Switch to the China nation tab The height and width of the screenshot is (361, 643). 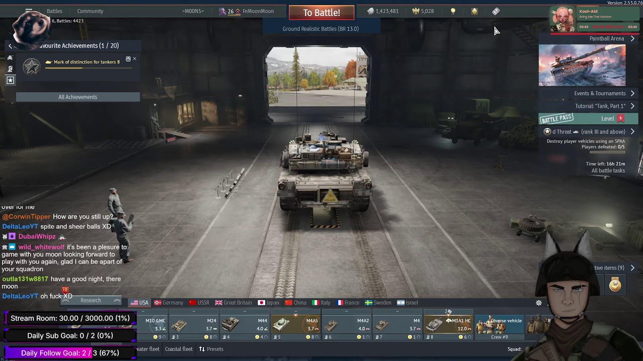[x=295, y=302]
